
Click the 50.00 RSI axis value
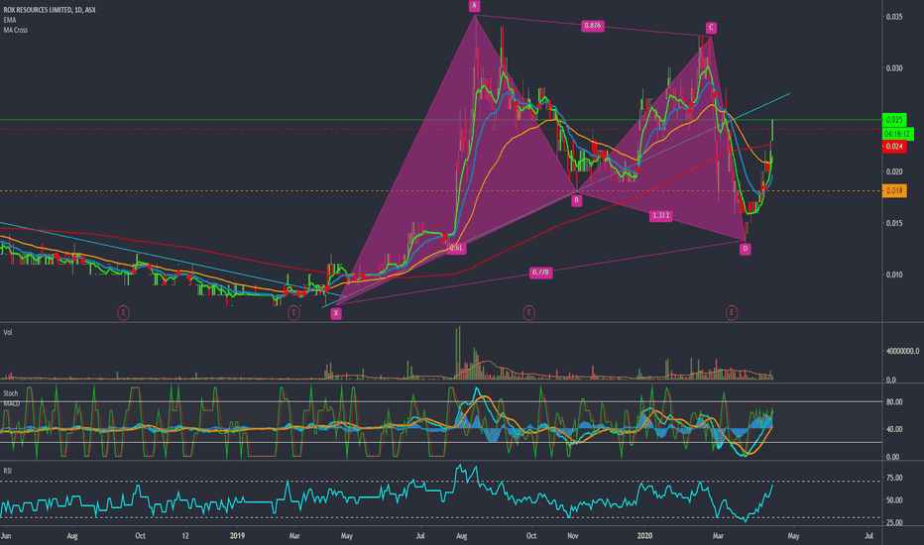894,500
